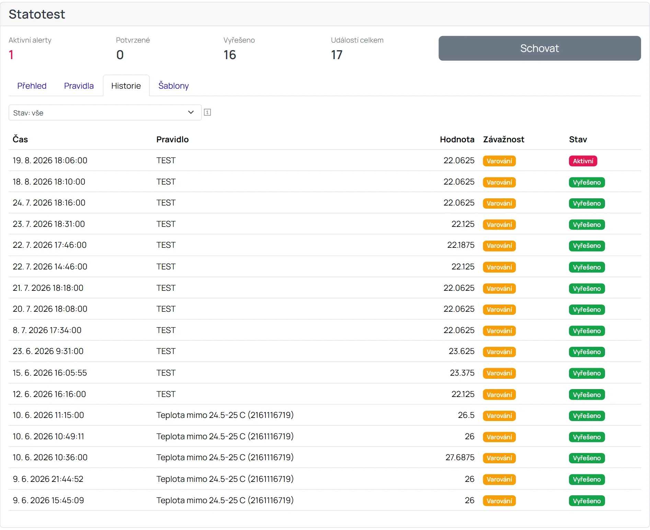650x530 pixels.
Task: Click the Stav column header
Action: tap(578, 140)
